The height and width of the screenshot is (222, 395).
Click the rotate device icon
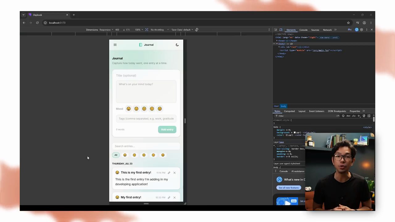pyautogui.click(x=197, y=30)
